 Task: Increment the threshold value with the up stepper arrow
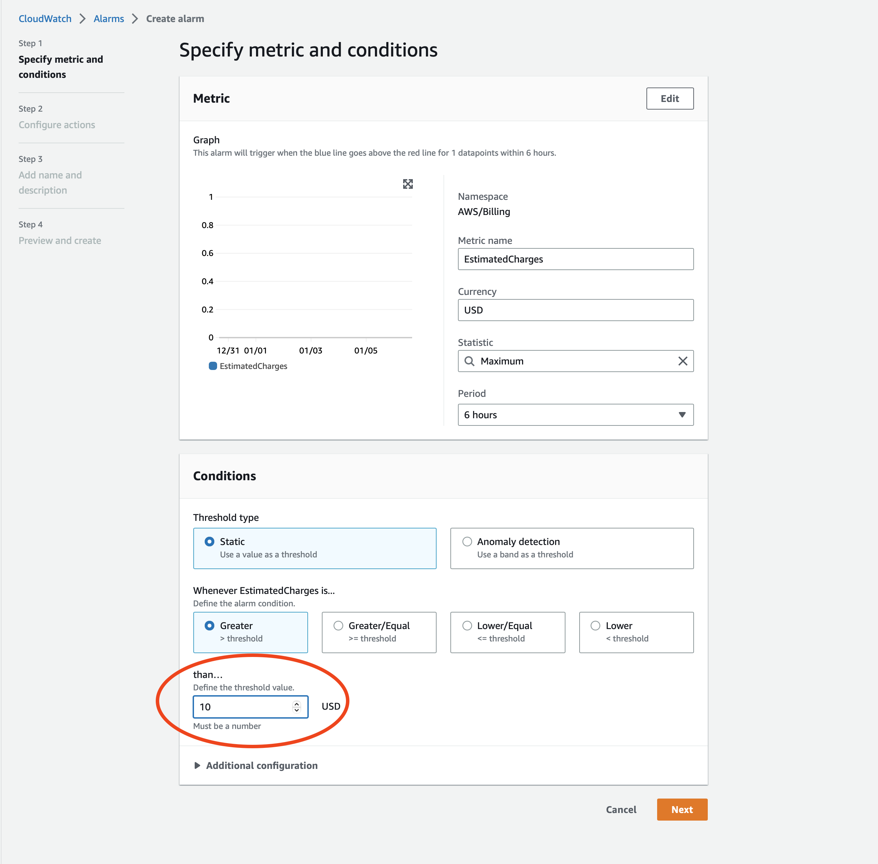coord(296,703)
